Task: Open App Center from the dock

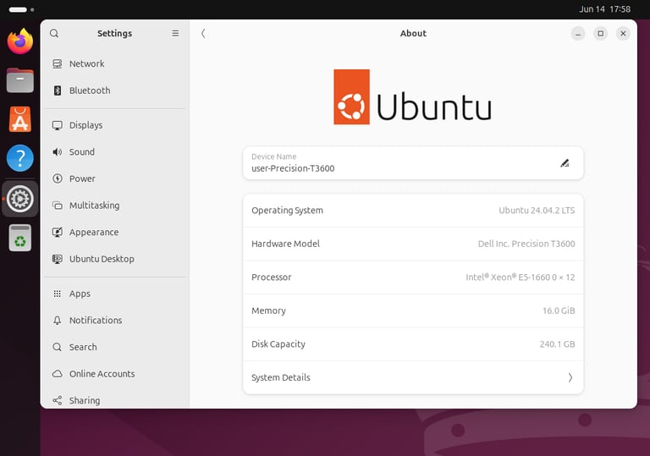Action: click(x=20, y=119)
